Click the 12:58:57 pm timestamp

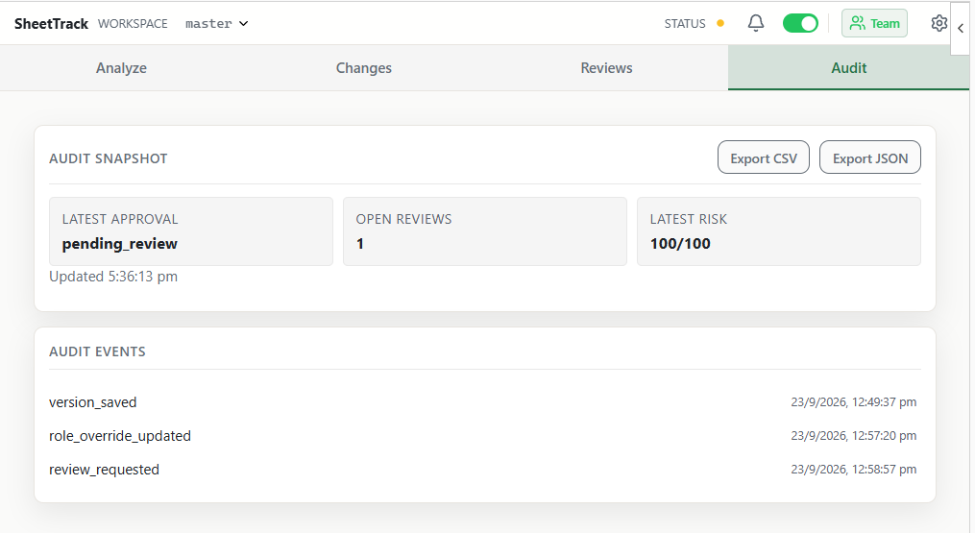pyautogui.click(x=854, y=470)
